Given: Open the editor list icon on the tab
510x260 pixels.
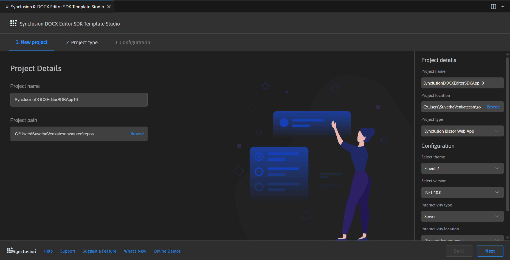Looking at the screenshot, I should click(7, 6).
